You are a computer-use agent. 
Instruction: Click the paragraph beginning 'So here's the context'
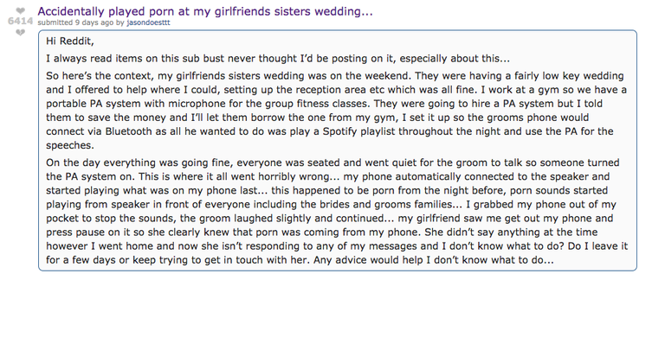(336, 111)
